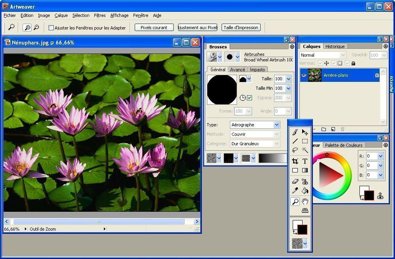Open the Filtres menu
Image resolution: width=395 pixels, height=259 pixels.
click(100, 15)
